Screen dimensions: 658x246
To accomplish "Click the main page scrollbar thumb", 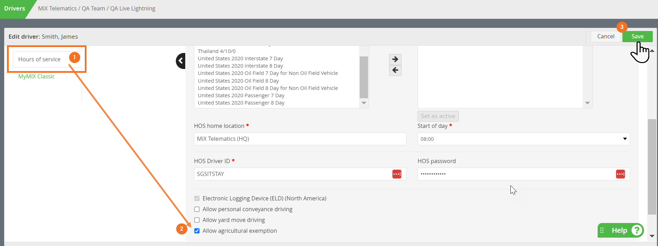I will (x=652, y=167).
